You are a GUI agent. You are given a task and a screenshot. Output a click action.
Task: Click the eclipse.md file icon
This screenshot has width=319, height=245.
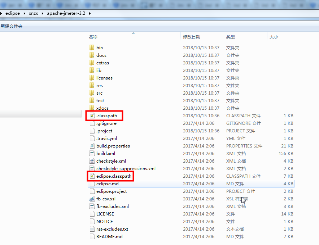coord(92,184)
